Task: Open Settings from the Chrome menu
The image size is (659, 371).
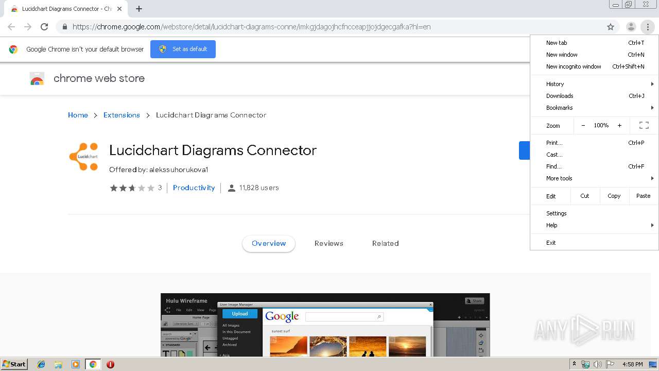Action: pos(595,213)
